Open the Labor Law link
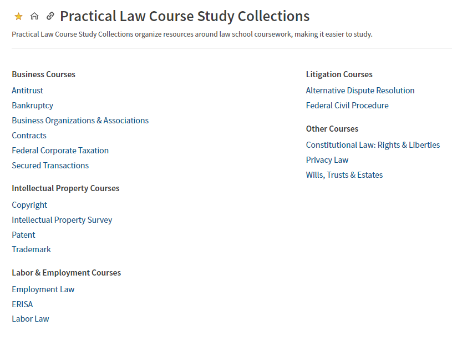The height and width of the screenshot is (340, 452). pos(31,319)
